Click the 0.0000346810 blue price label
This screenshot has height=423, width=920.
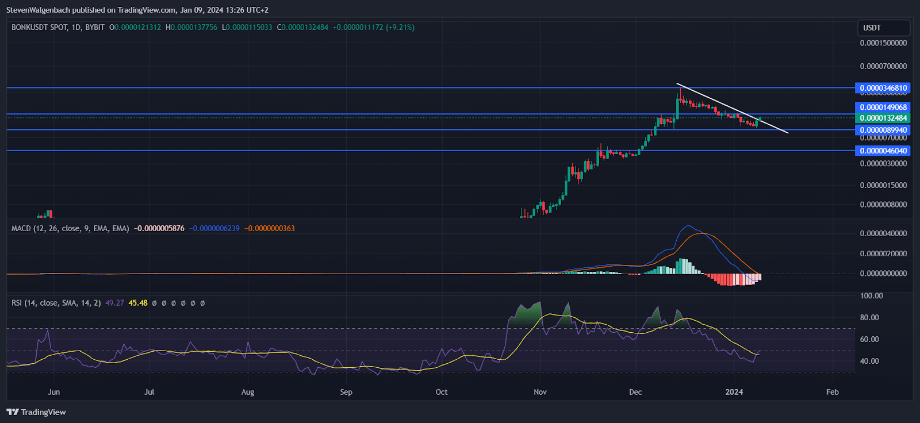pos(883,88)
